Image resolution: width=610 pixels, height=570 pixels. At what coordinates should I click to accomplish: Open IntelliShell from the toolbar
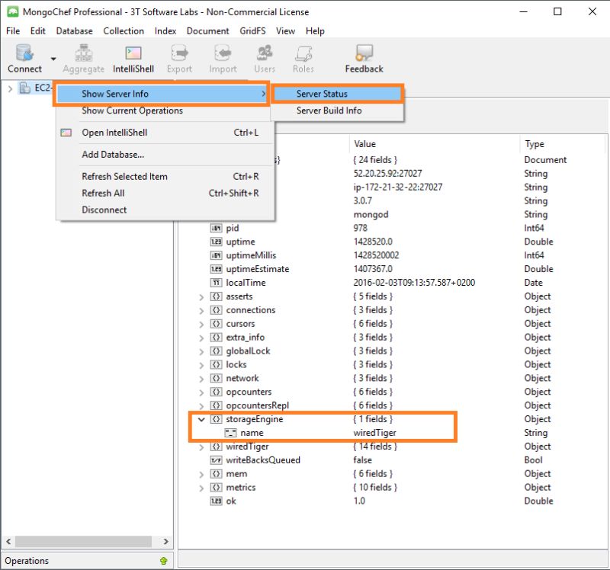[133, 59]
